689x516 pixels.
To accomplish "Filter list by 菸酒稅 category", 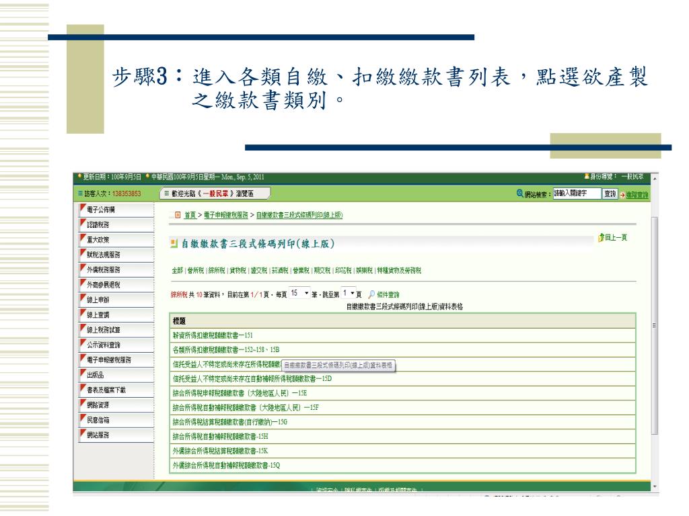I will coord(280,270).
